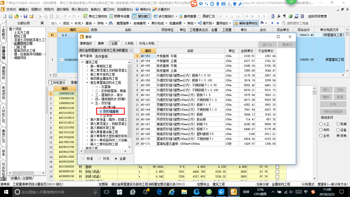Viewport: 350px width, 197px height.
Task: Click the open folder icon in toolbar
Action: point(16,16)
